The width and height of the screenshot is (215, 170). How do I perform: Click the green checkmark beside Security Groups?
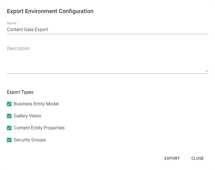[x=9, y=140]
